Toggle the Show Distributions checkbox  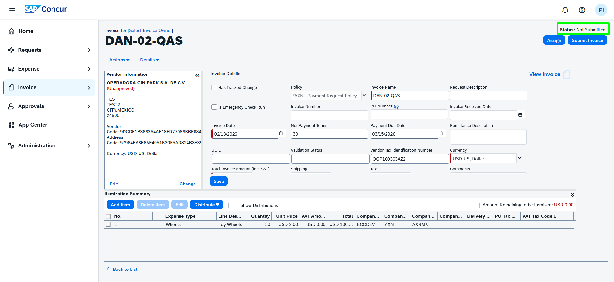(x=235, y=205)
